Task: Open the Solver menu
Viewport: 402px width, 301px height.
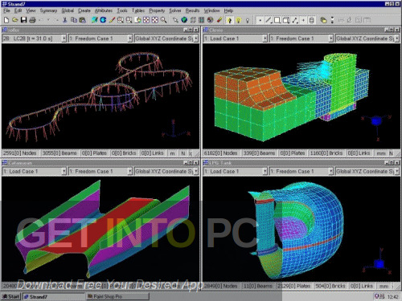Action: 175,10
